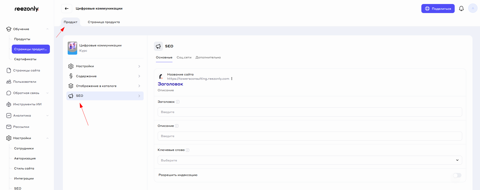The image size is (480, 190).
Task: Open the Содержание settings row
Action: 105,76
